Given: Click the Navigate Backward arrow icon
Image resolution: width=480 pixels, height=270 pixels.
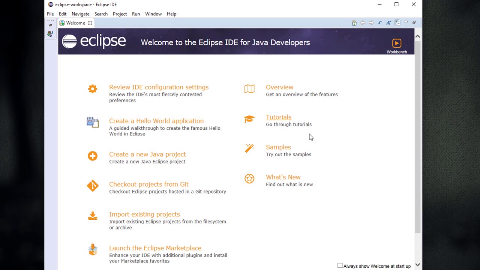Looking at the screenshot, I should pos(363,23).
